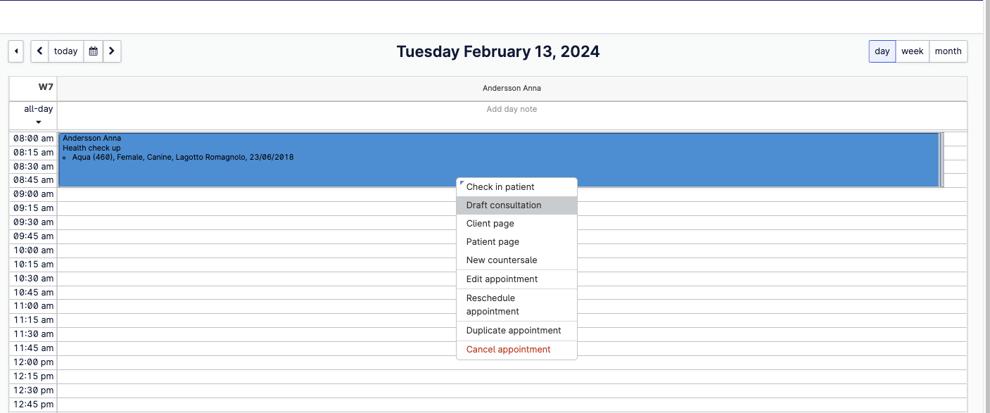Select Check in patient from menu
The height and width of the screenshot is (413, 990).
pyautogui.click(x=500, y=187)
